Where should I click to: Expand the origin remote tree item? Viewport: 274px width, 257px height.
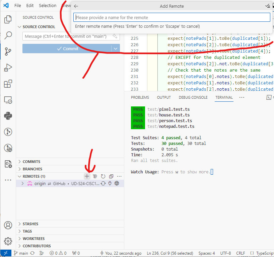pos(23,184)
